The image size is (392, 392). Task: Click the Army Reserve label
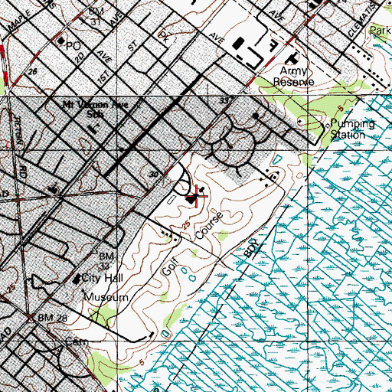(293, 76)
